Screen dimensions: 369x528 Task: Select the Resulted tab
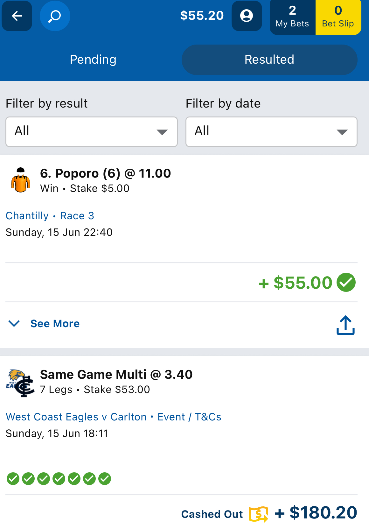point(269,60)
